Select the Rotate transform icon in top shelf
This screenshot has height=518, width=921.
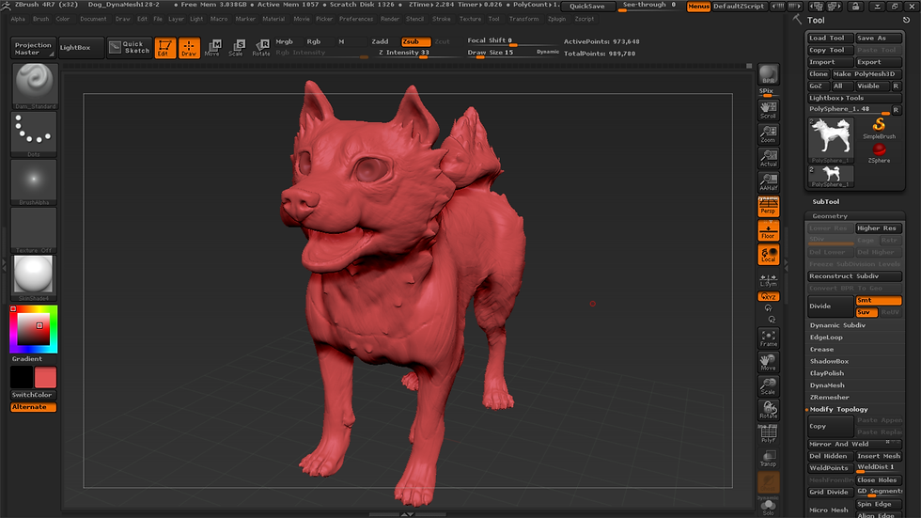[x=261, y=48]
